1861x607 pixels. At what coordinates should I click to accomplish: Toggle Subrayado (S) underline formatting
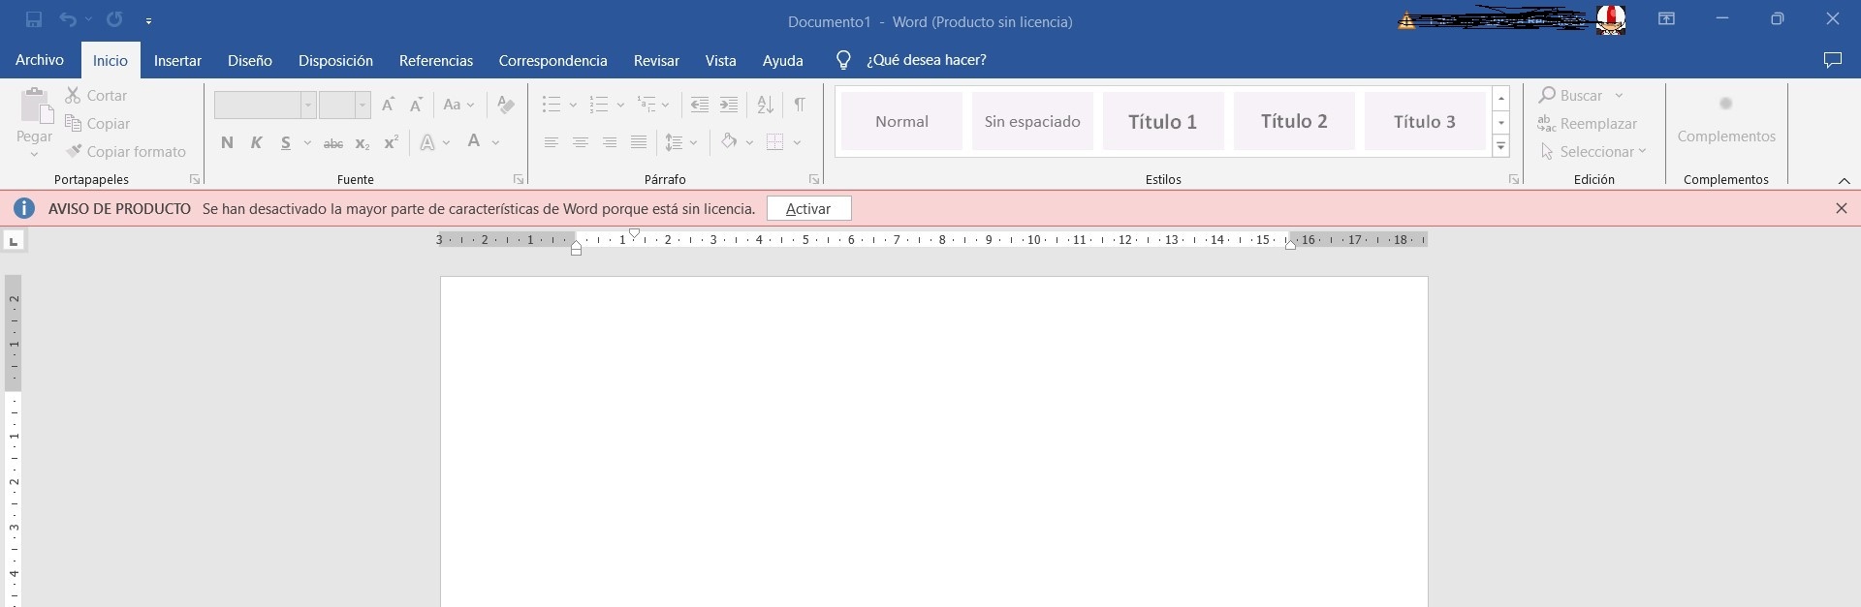[286, 142]
